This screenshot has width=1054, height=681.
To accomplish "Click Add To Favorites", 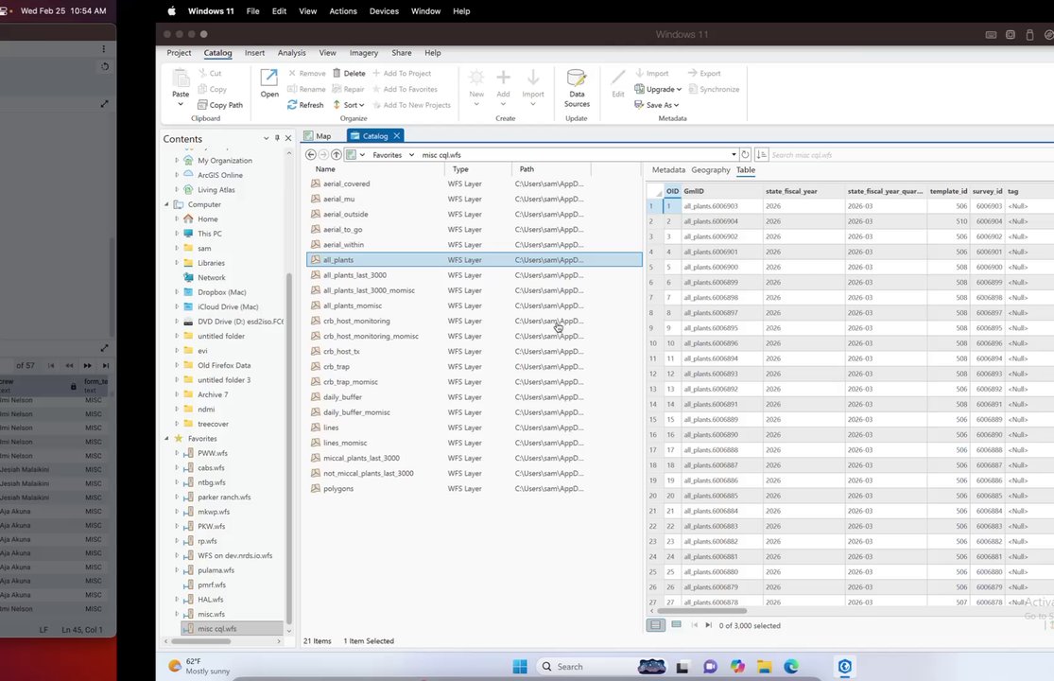I will tap(404, 89).
